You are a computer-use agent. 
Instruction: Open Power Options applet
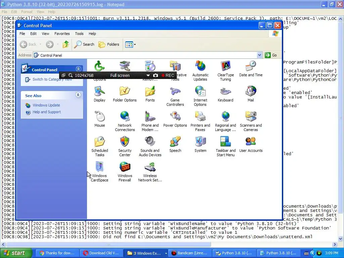click(175, 119)
